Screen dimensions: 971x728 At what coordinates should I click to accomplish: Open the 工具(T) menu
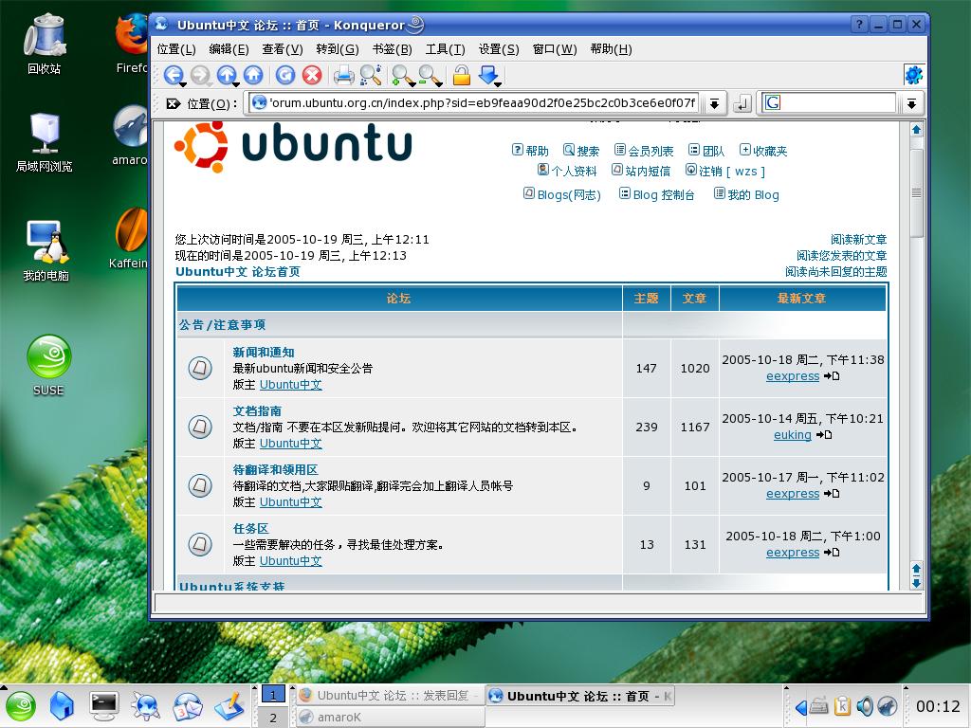(x=446, y=49)
